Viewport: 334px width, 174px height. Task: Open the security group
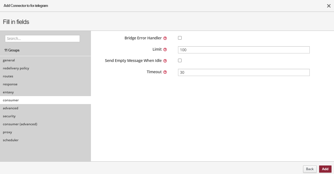(9, 116)
